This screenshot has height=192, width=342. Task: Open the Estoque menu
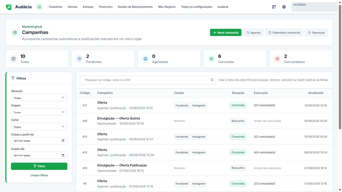click(x=88, y=7)
